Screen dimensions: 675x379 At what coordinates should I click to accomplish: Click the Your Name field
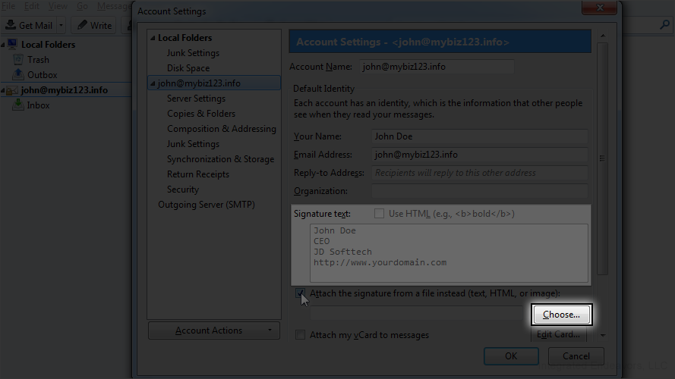click(x=480, y=136)
